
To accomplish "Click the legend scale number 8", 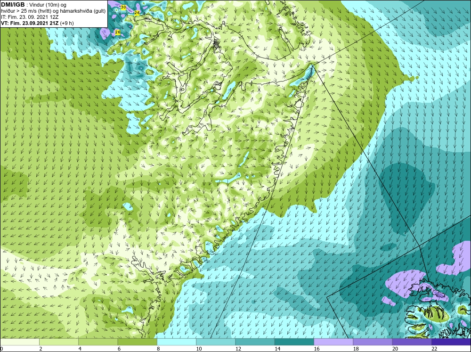I will tap(158, 349).
